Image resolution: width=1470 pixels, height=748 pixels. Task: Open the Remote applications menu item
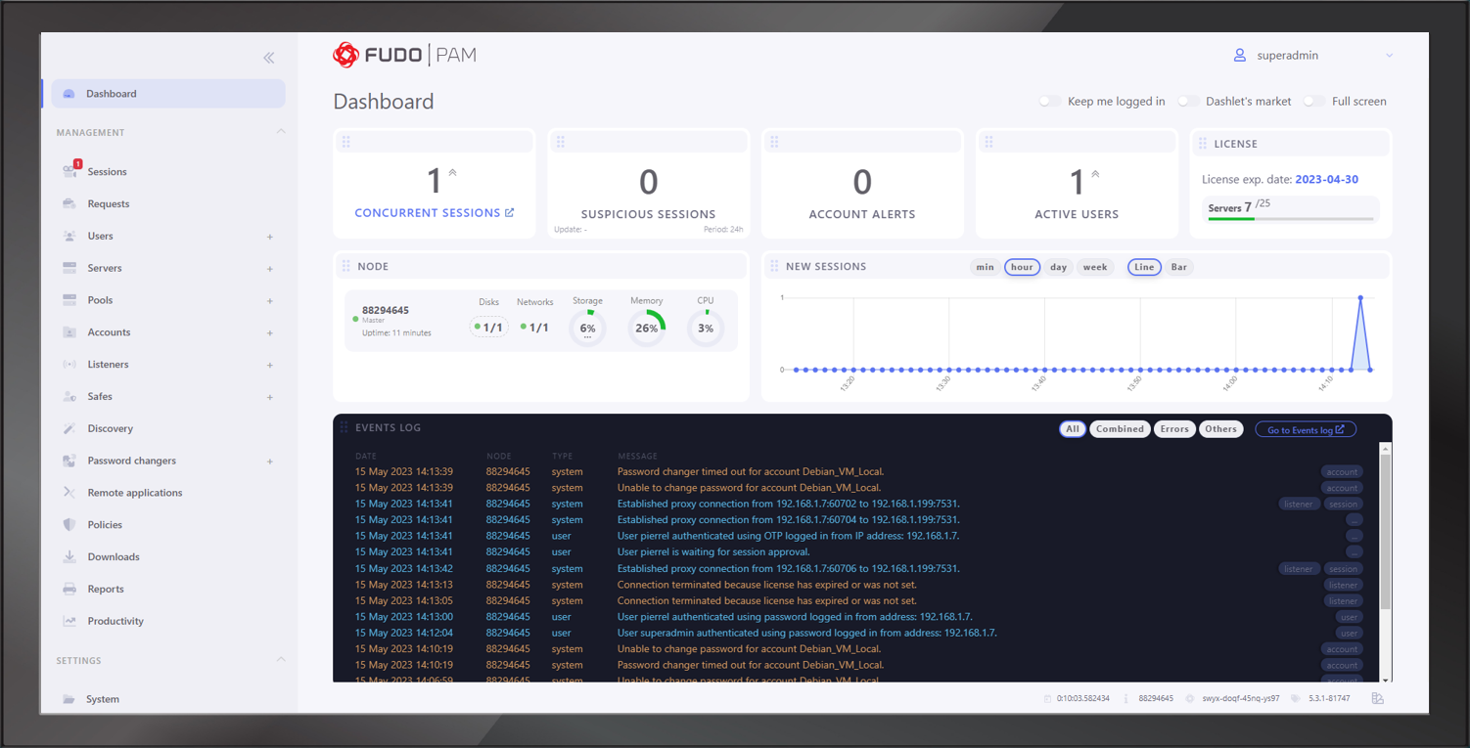pyautogui.click(x=135, y=493)
